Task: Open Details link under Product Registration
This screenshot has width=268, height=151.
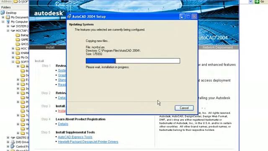Action: pyautogui.click(x=63, y=124)
